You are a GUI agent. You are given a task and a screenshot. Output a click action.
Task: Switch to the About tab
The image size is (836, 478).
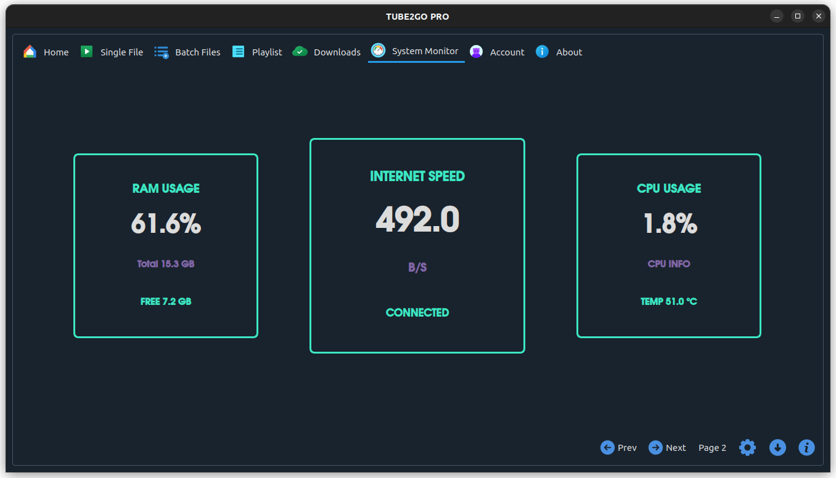pos(559,52)
